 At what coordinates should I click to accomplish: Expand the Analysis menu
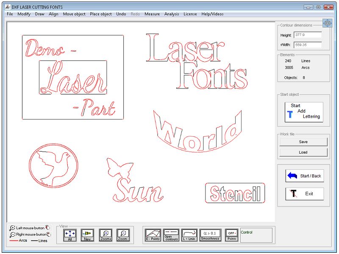(172, 14)
